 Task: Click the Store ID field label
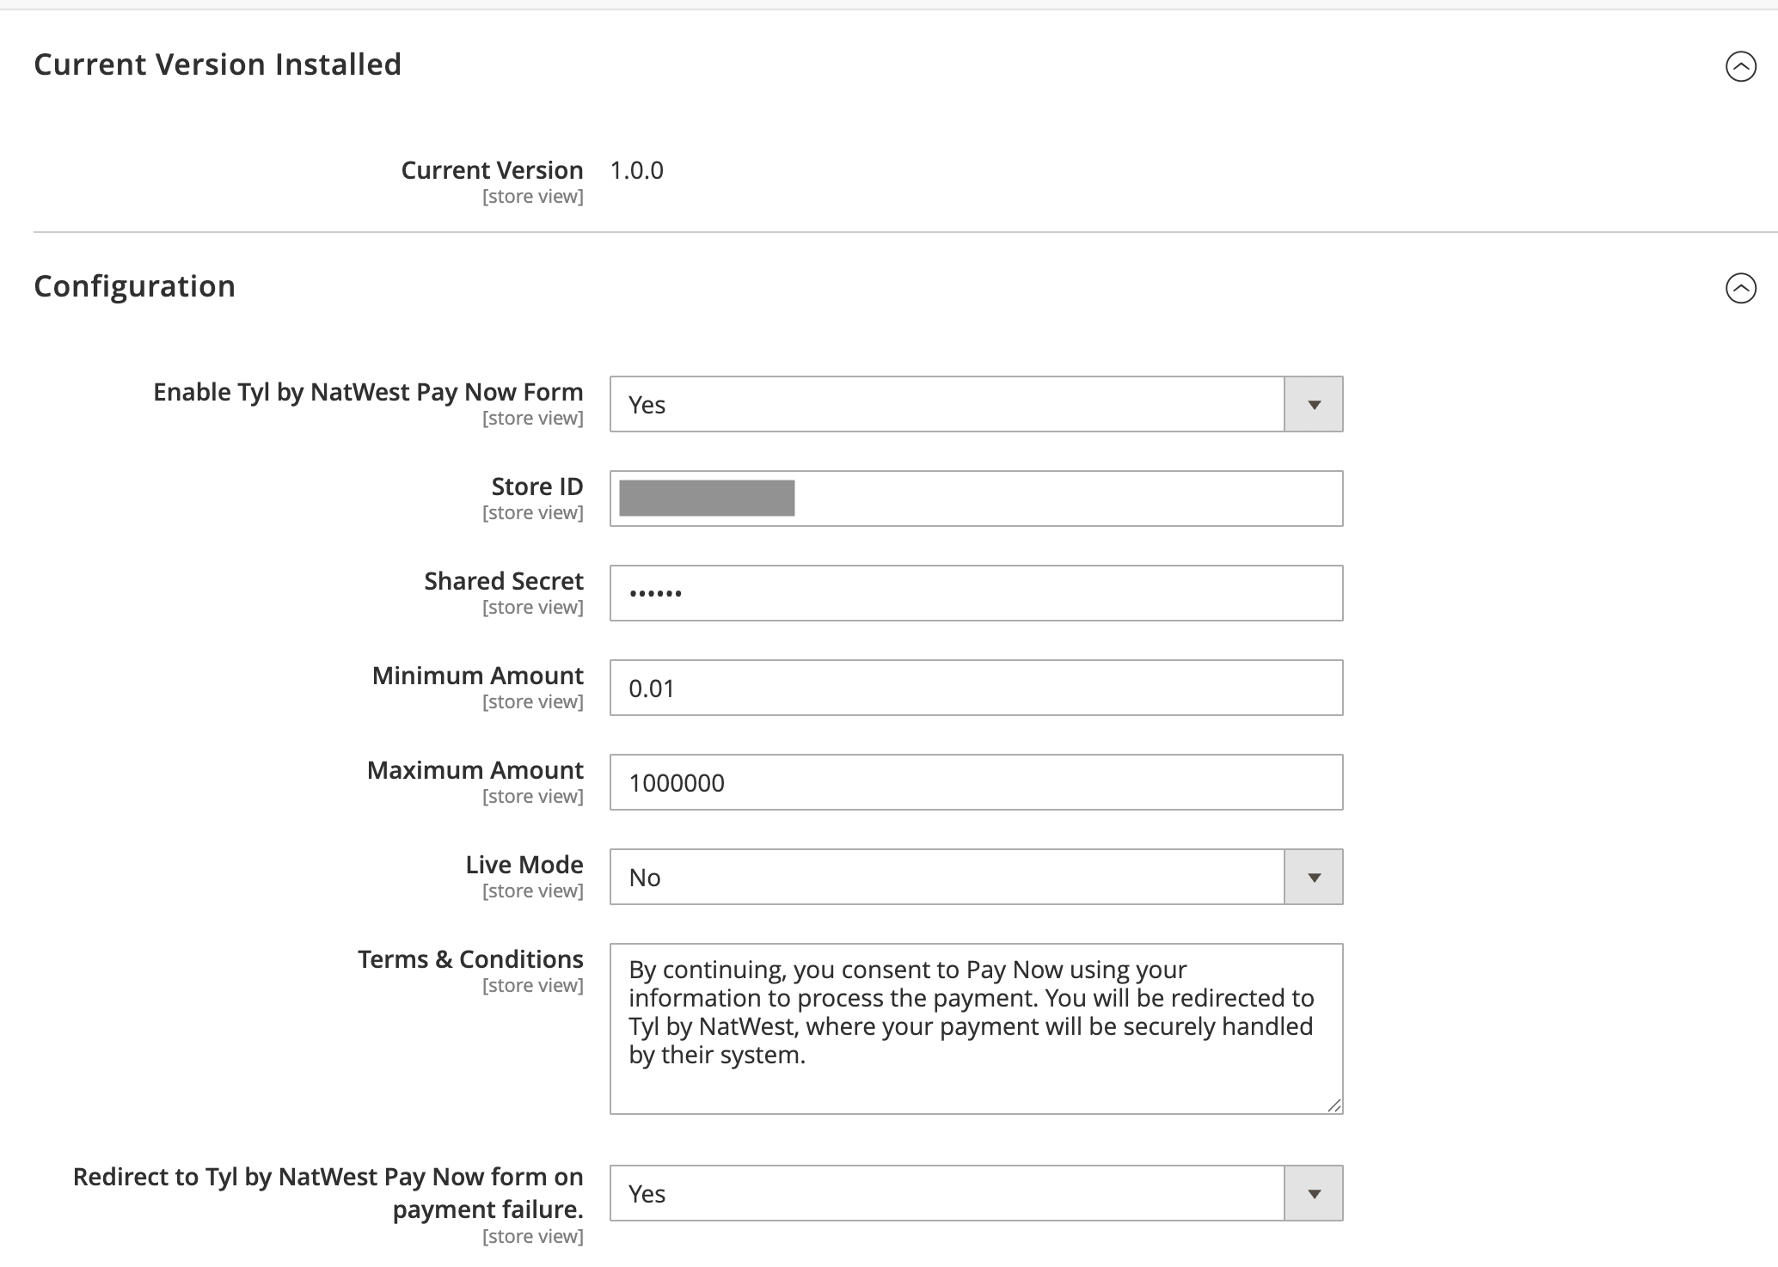coord(536,487)
